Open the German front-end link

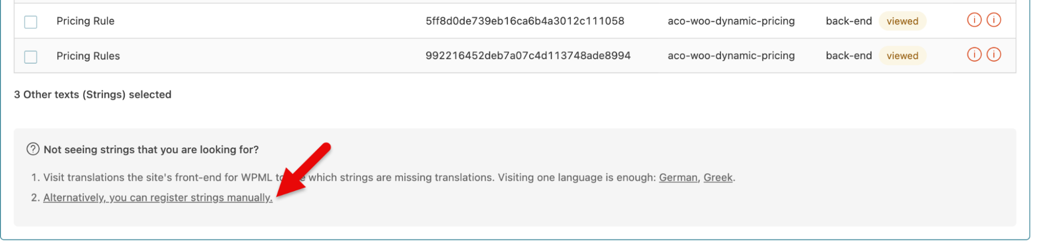[678, 177]
